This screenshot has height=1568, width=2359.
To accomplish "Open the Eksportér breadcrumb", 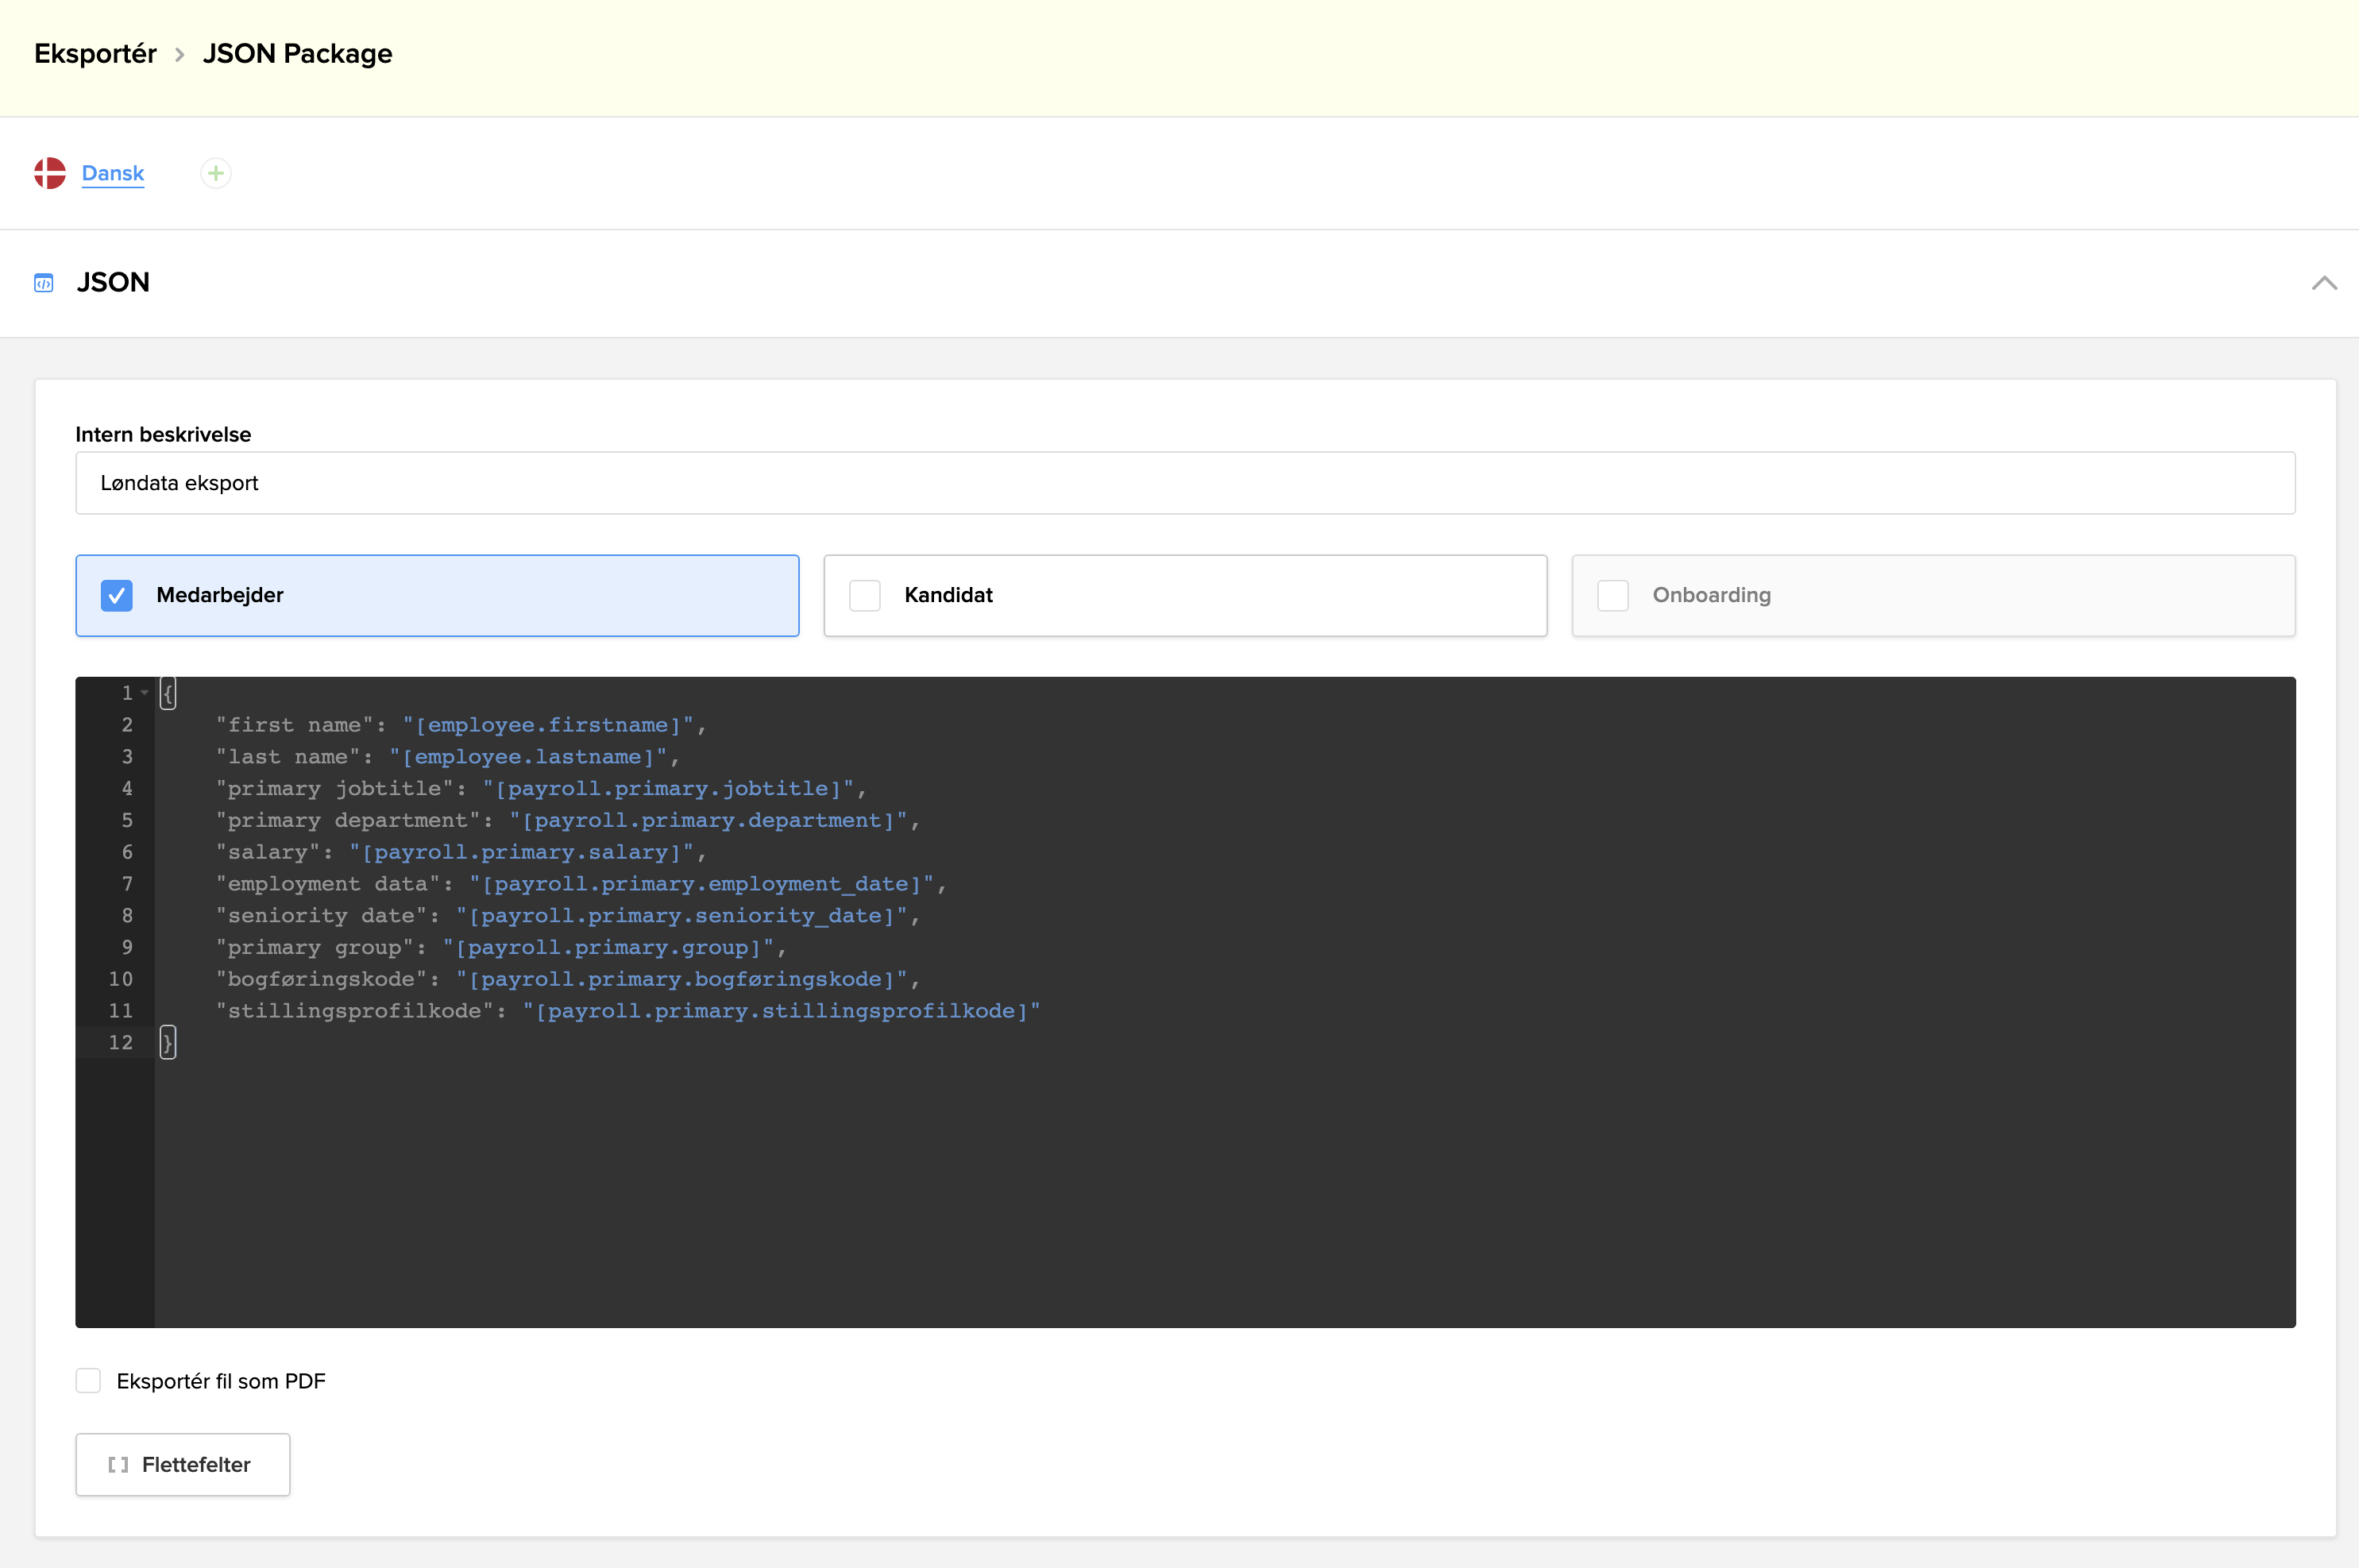I will (x=95, y=53).
